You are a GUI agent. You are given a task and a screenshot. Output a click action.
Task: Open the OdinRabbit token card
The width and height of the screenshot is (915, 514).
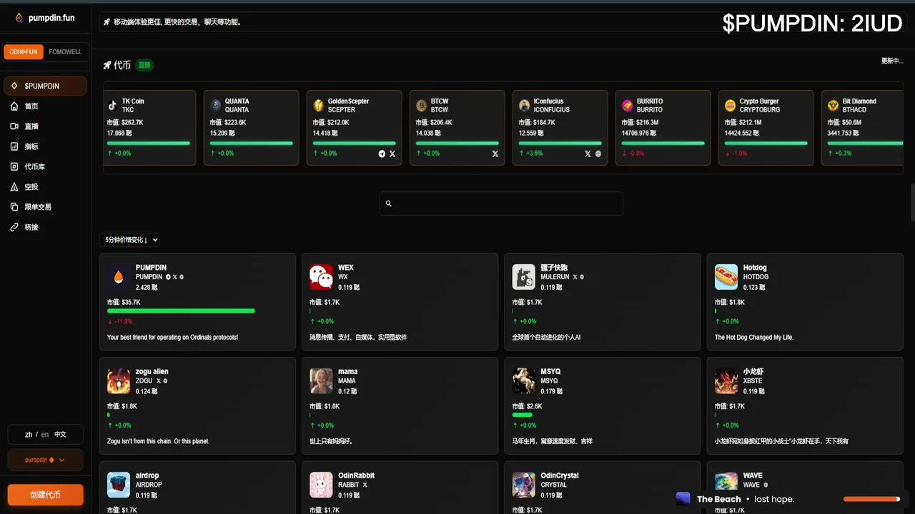tap(400, 488)
